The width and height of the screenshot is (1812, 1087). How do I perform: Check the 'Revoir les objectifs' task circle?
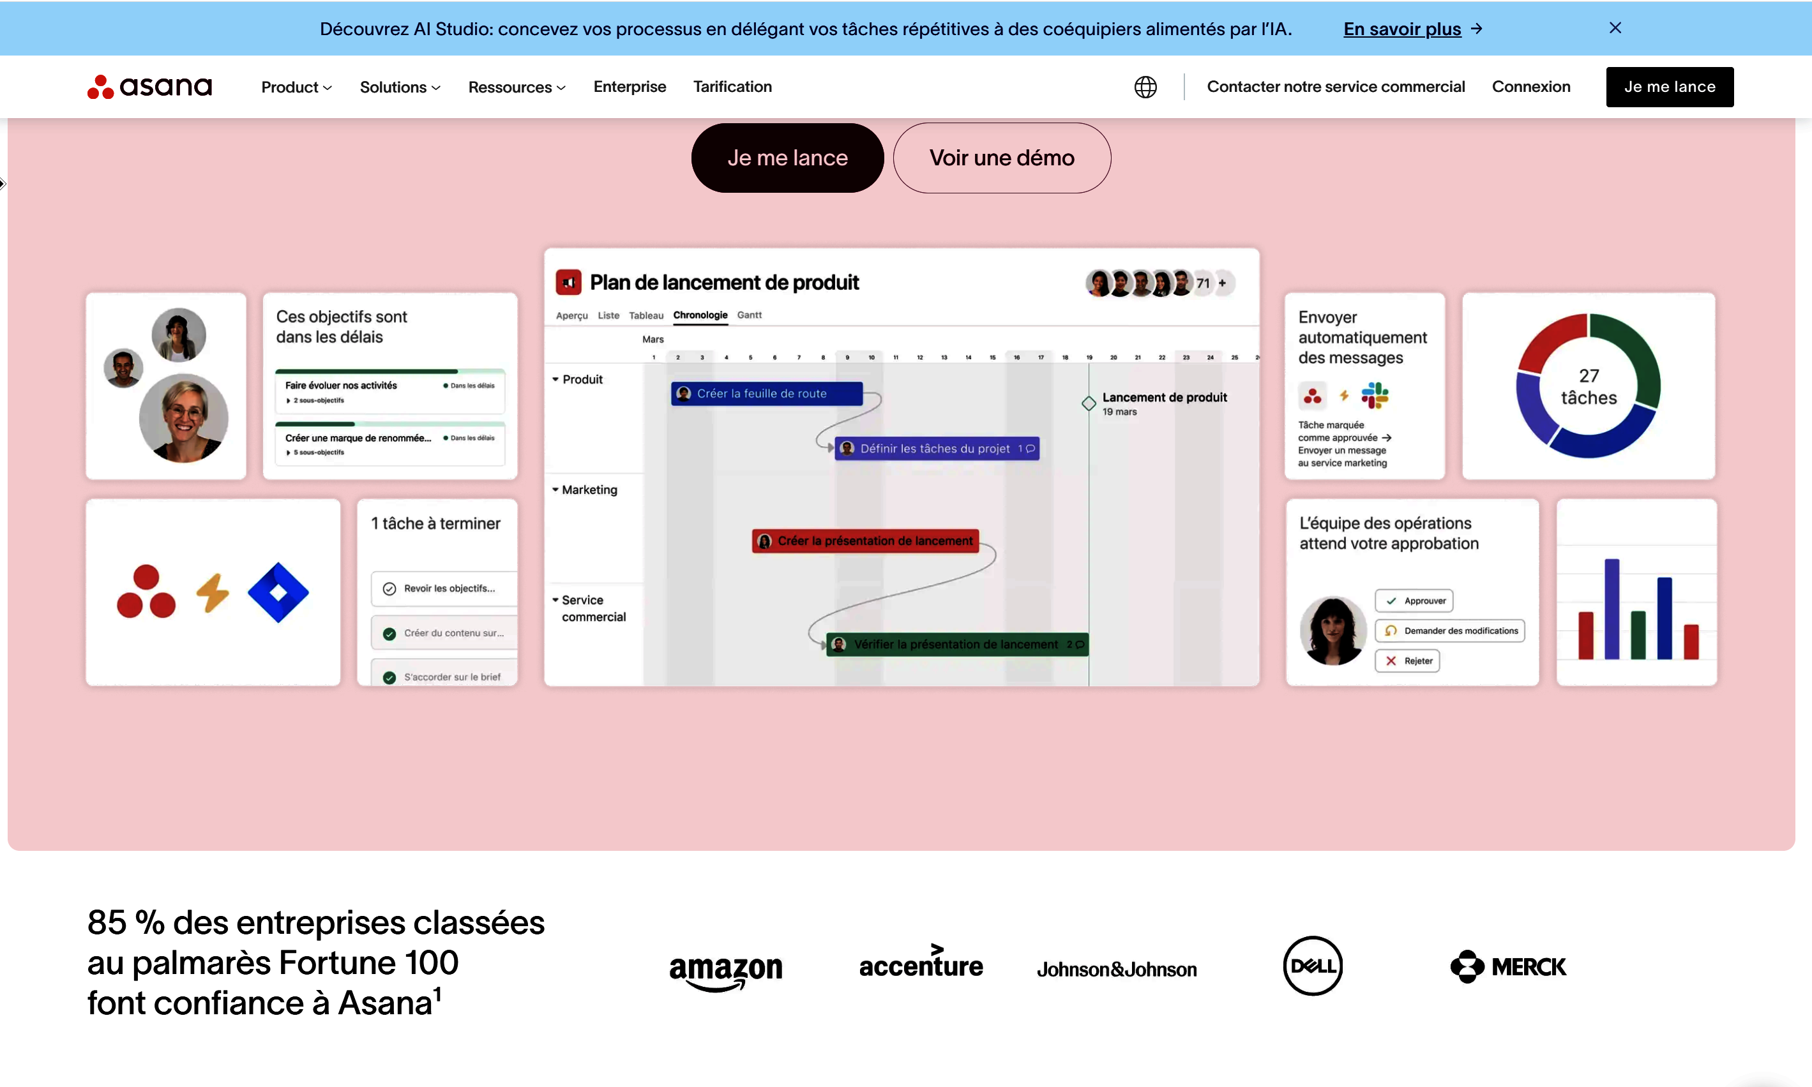(x=390, y=589)
